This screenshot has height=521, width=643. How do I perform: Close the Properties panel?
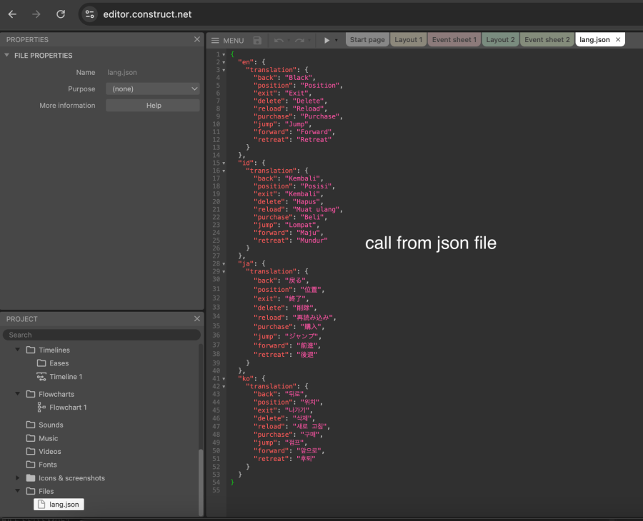[197, 39]
